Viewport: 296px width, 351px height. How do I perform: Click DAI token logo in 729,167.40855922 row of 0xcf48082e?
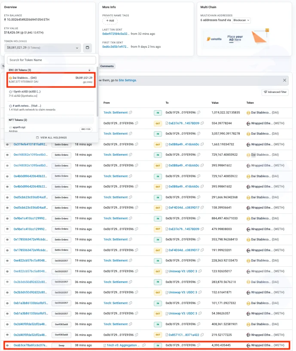tap(248, 155)
